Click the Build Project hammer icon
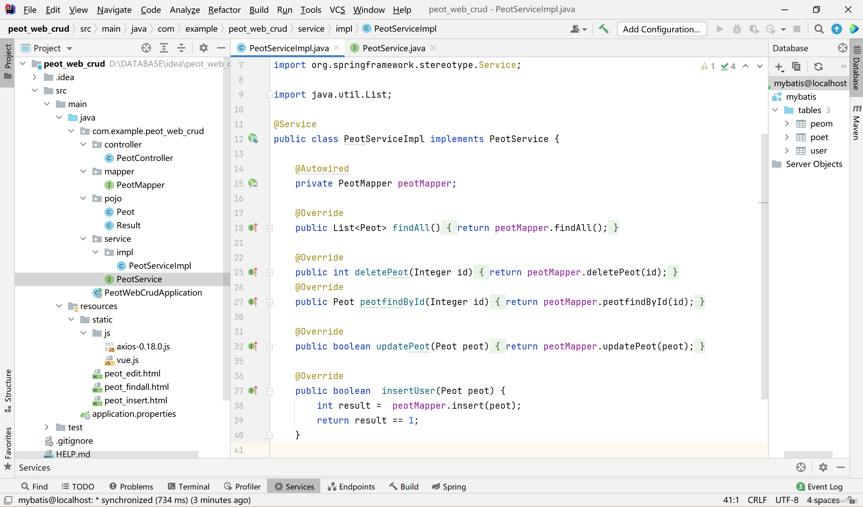Viewport: 863px width, 507px height. click(603, 29)
